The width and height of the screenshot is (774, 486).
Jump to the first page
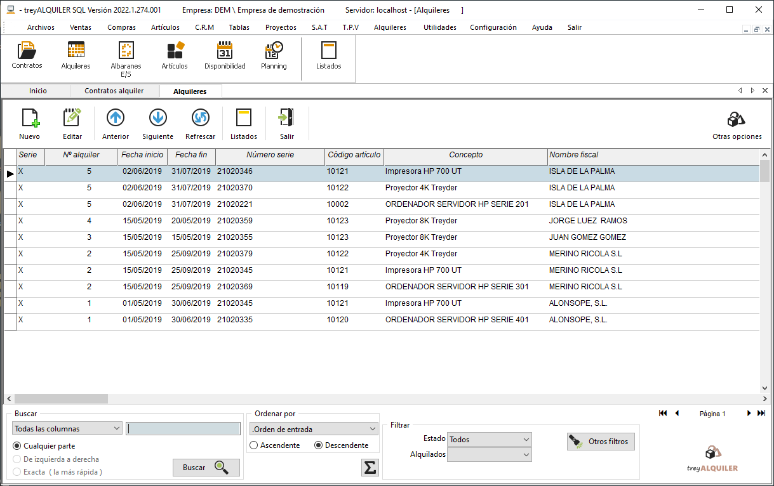(663, 413)
